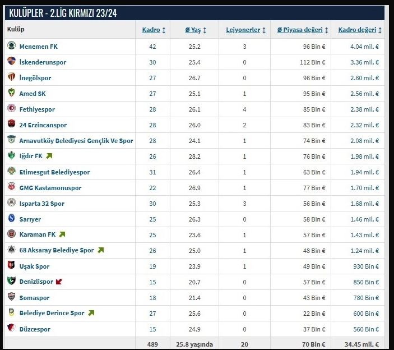Open the Amed SK club link
Screen dimensions: 394x350
[x=33, y=94]
